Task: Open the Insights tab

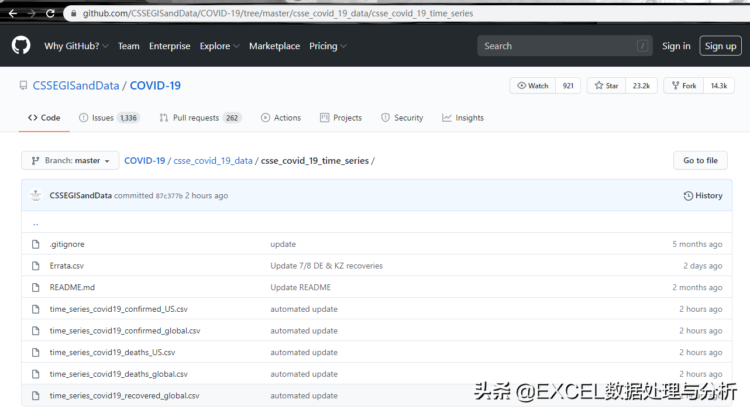Action: coord(463,118)
